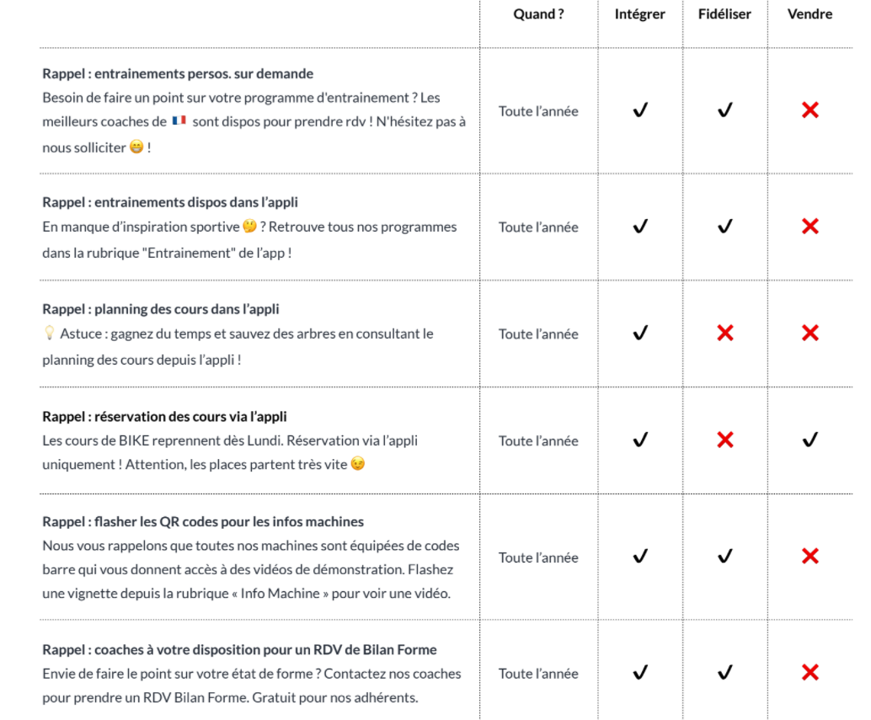Click the winking emoji after partent très vite
The image size is (871, 720).
[x=358, y=464]
